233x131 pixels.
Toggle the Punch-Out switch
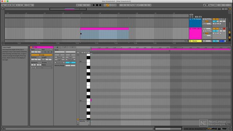tap(138, 5)
